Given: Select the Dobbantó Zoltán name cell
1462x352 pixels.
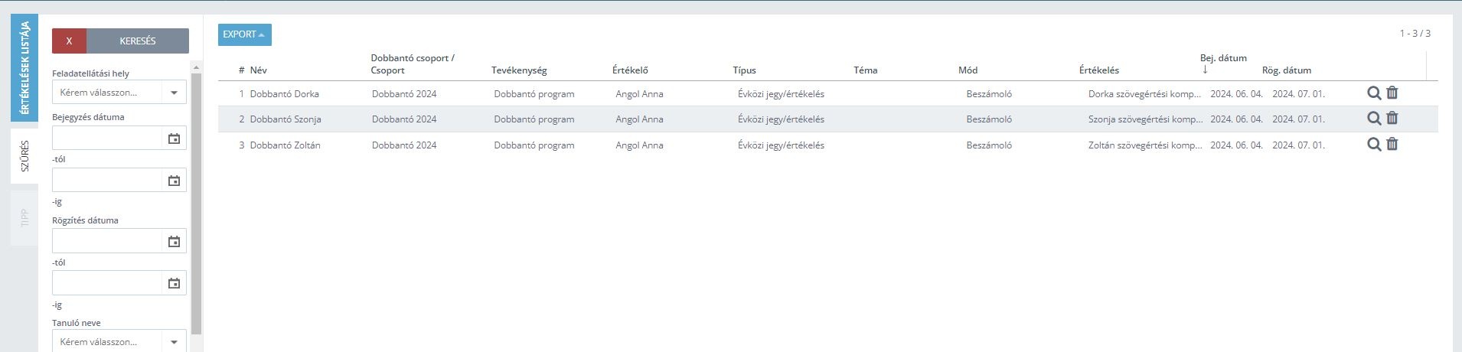Looking at the screenshot, I should click(x=285, y=145).
